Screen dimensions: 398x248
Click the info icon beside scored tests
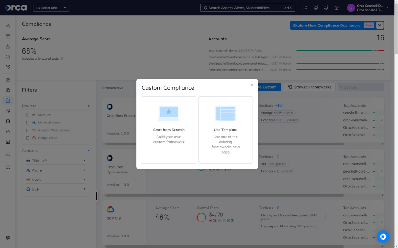pos(61,58)
